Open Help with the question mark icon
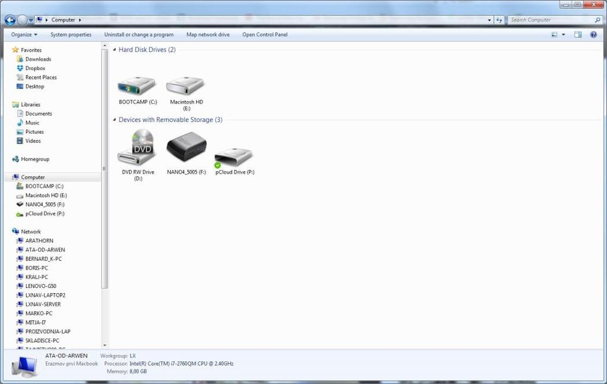The height and width of the screenshot is (384, 607). click(593, 34)
